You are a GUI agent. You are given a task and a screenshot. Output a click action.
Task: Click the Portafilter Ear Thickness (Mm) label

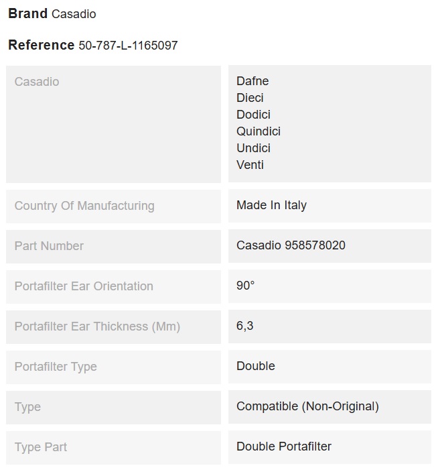(x=97, y=326)
